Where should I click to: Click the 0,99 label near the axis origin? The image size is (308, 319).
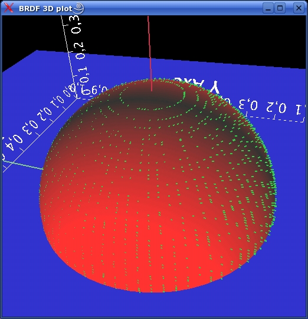tap(94, 90)
